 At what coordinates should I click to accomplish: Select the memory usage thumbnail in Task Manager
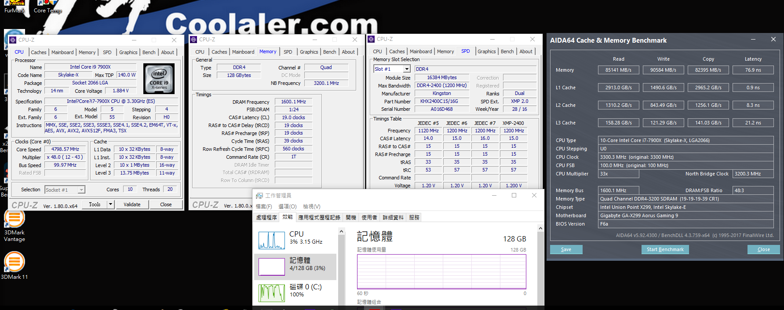point(272,266)
